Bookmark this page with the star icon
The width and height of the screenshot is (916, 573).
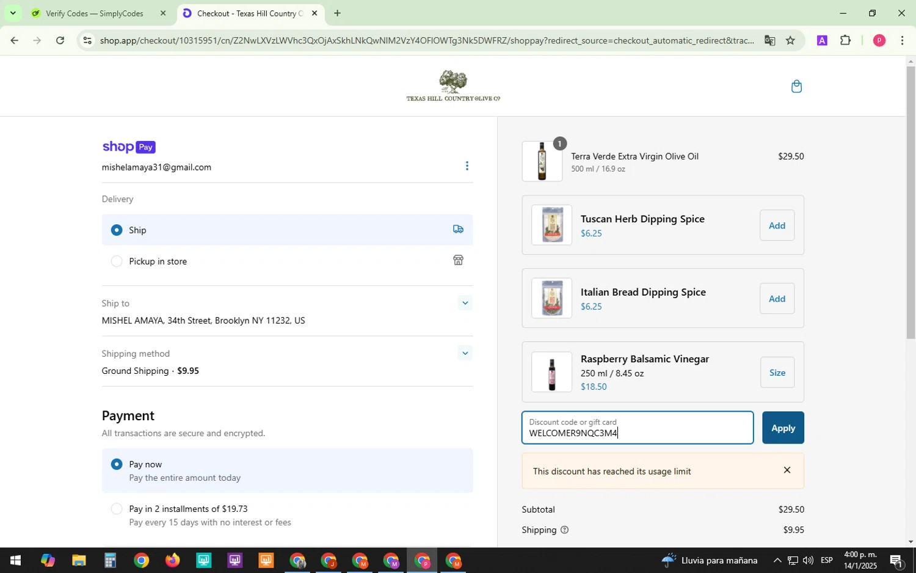790,40
